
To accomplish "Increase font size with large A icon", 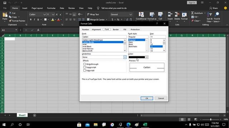I will pos(57,15).
